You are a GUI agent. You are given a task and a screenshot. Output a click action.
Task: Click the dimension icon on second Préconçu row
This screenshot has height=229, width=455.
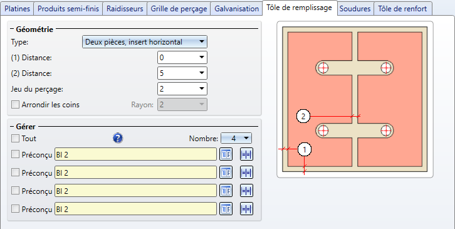247,173
